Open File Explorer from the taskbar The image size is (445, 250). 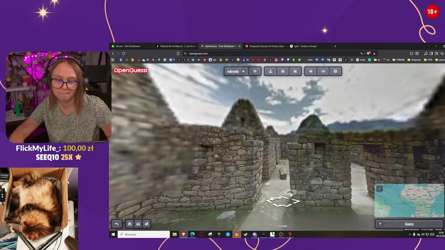pos(175,234)
